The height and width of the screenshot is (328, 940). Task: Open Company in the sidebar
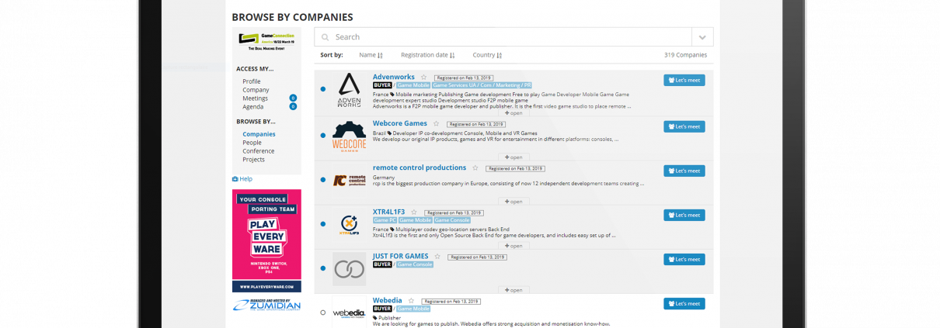point(256,90)
